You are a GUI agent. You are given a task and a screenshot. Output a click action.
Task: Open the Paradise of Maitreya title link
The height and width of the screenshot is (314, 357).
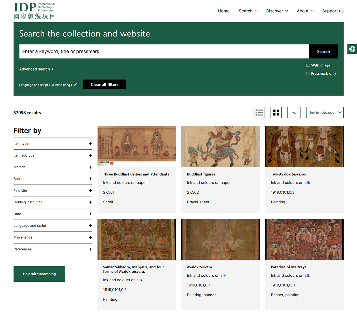click(x=289, y=267)
